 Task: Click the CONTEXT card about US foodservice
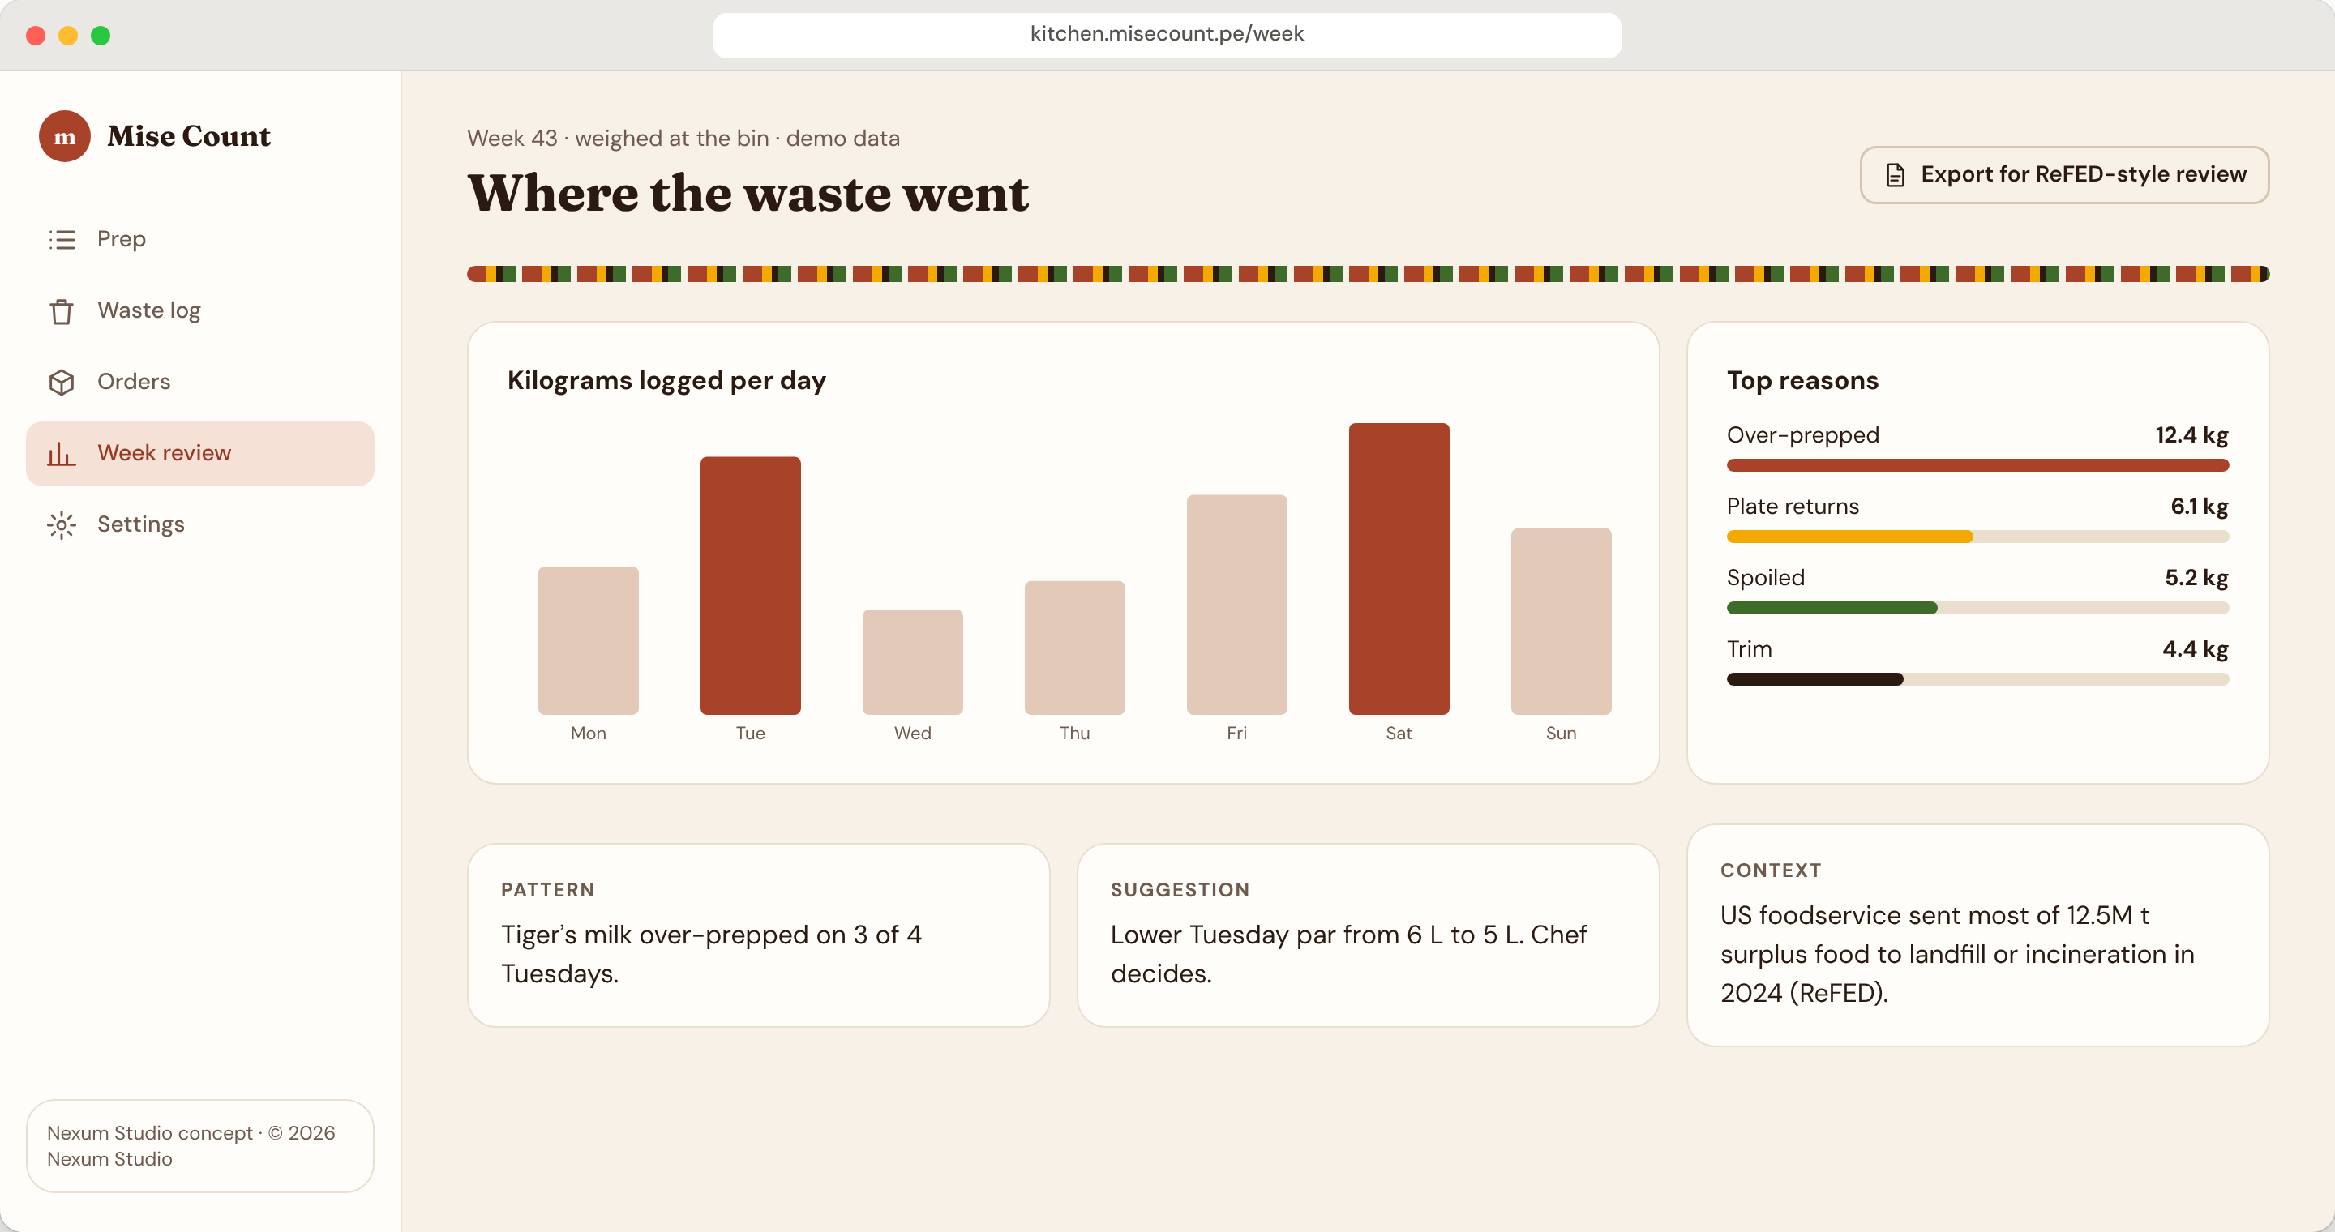[1977, 935]
